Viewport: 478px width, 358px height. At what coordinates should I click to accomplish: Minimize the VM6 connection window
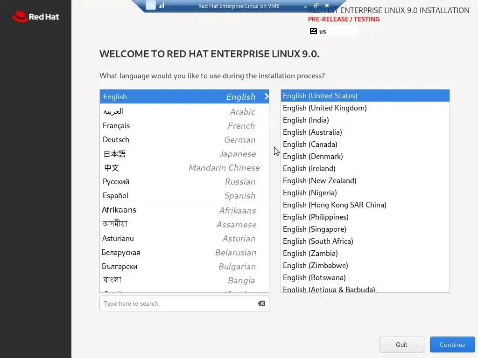[x=305, y=6]
